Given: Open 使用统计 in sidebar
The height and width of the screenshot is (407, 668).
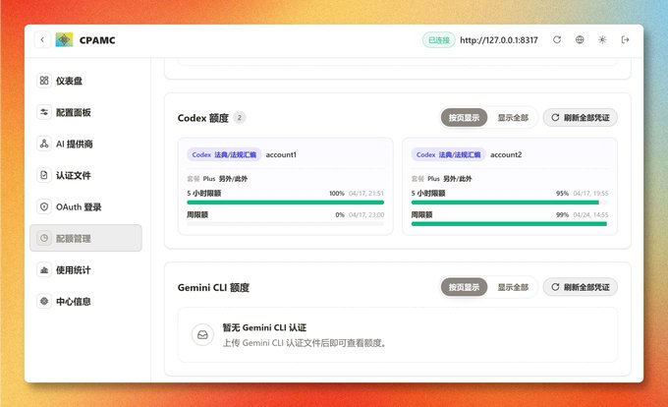Looking at the screenshot, I should 85,269.
